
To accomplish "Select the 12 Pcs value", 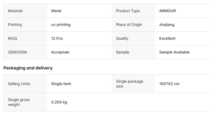I will coord(57,38).
